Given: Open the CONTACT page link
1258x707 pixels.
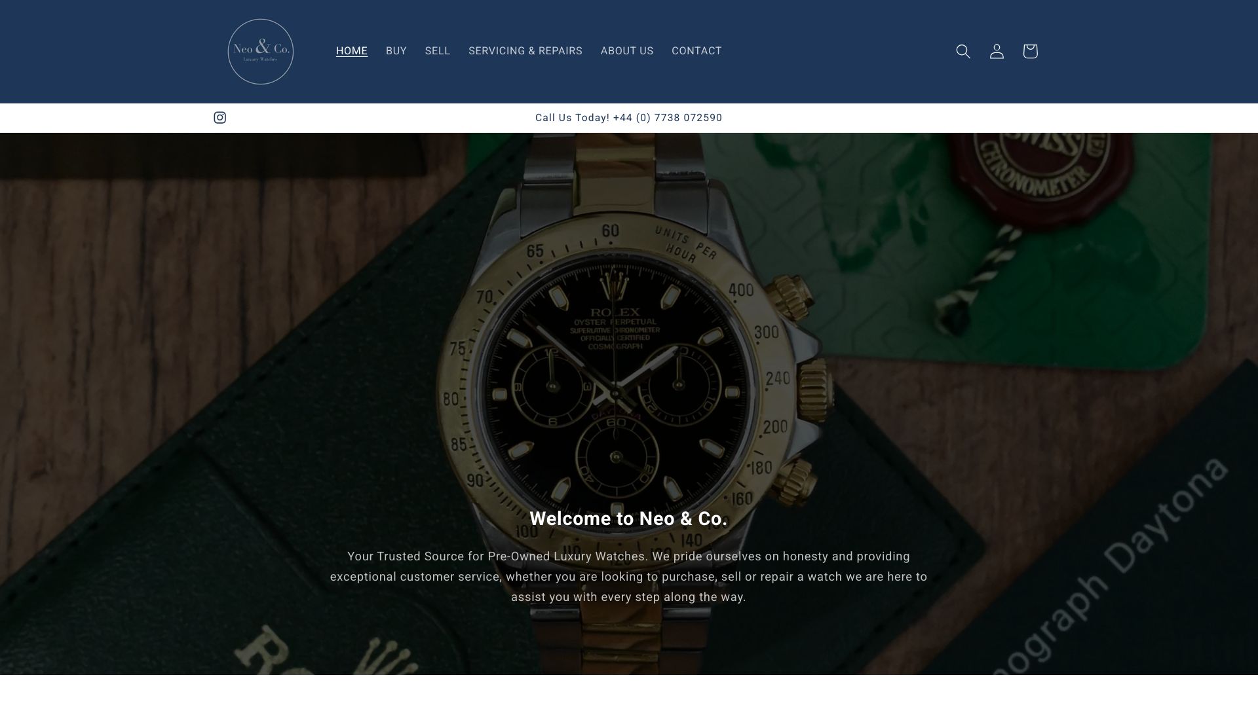Looking at the screenshot, I should [x=696, y=51].
